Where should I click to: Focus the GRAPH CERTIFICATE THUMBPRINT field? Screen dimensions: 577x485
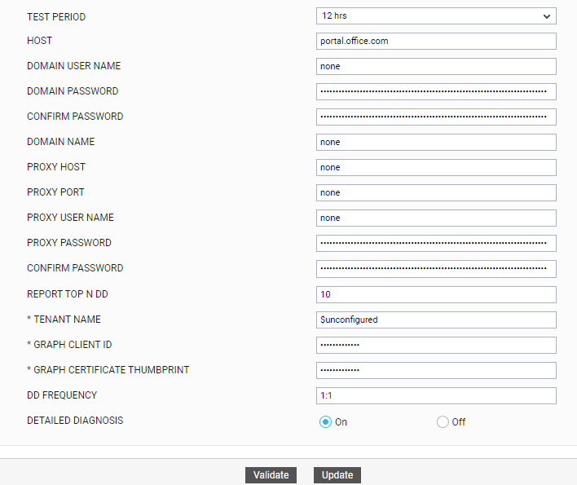point(436,371)
